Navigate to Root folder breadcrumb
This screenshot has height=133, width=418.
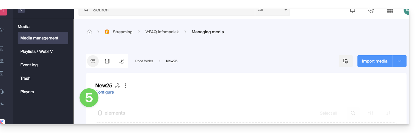tap(144, 61)
